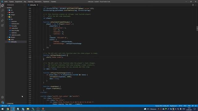
Task: Open the Accounts icon in activity bar
Action: point(2,97)
